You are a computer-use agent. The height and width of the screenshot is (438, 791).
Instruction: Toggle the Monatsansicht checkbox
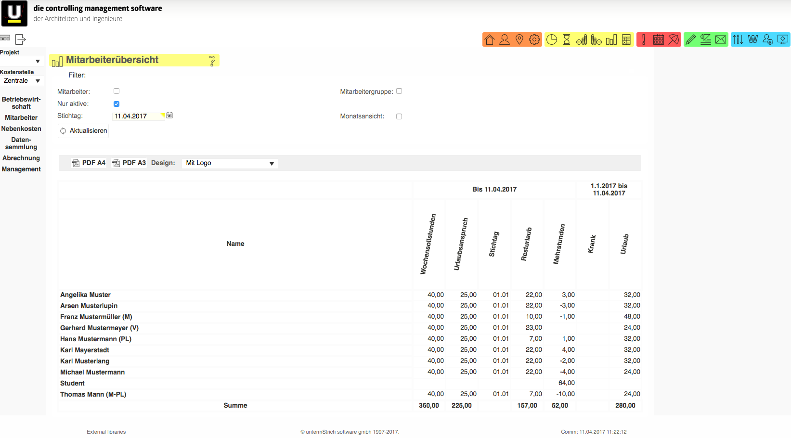(x=399, y=116)
